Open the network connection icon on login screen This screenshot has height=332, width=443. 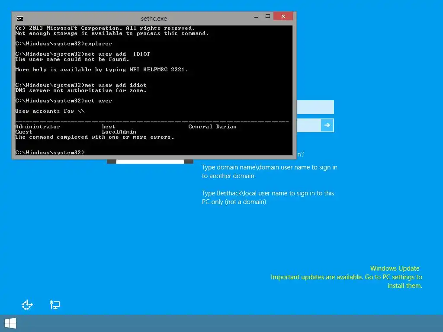pyautogui.click(x=55, y=305)
